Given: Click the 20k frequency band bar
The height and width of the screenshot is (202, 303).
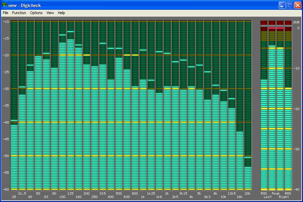Looking at the screenshot, I should (x=248, y=178).
